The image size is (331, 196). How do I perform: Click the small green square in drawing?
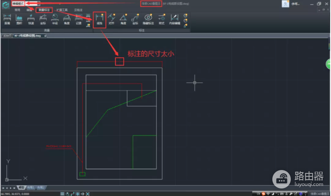(82, 174)
